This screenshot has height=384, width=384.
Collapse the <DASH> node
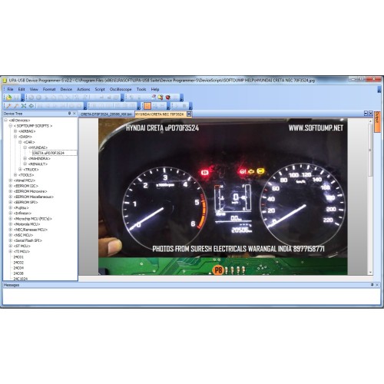pos(15,137)
